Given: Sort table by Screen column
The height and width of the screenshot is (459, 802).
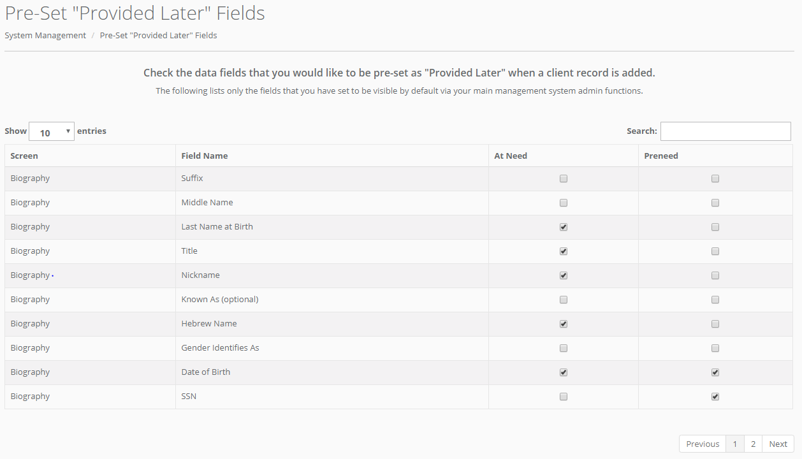Looking at the screenshot, I should (x=24, y=156).
